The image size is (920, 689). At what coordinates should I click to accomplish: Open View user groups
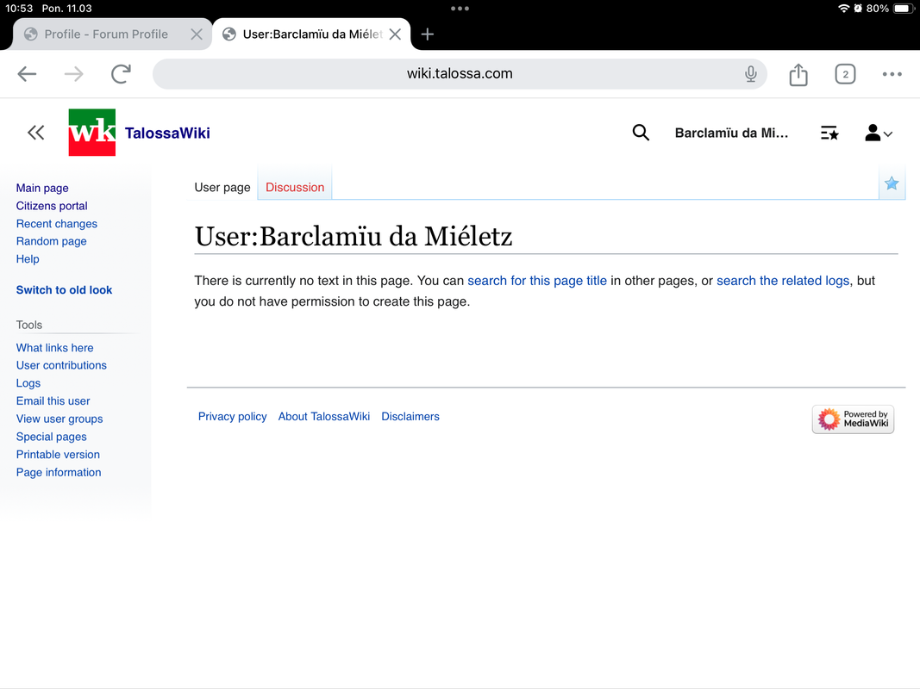[x=59, y=419]
